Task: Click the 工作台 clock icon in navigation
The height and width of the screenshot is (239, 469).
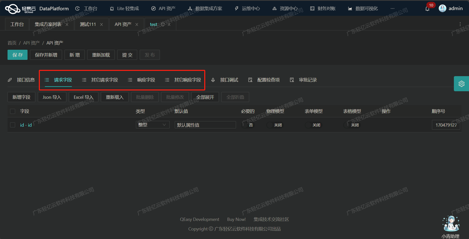Action: point(77,9)
